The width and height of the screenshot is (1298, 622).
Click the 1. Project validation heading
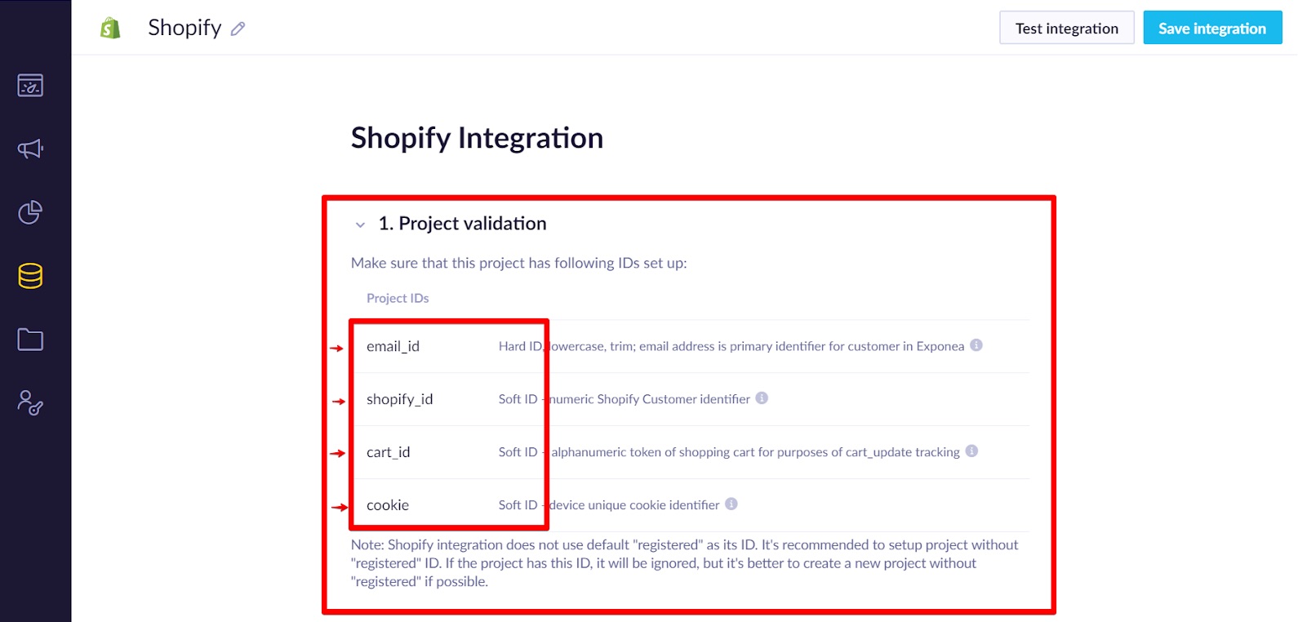tap(462, 224)
